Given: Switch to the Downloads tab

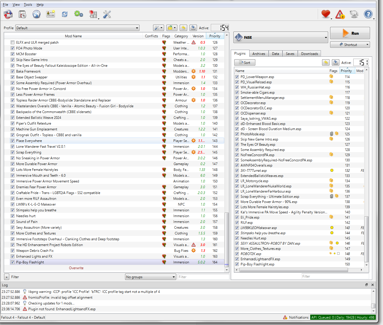Looking at the screenshot, I should point(309,54).
